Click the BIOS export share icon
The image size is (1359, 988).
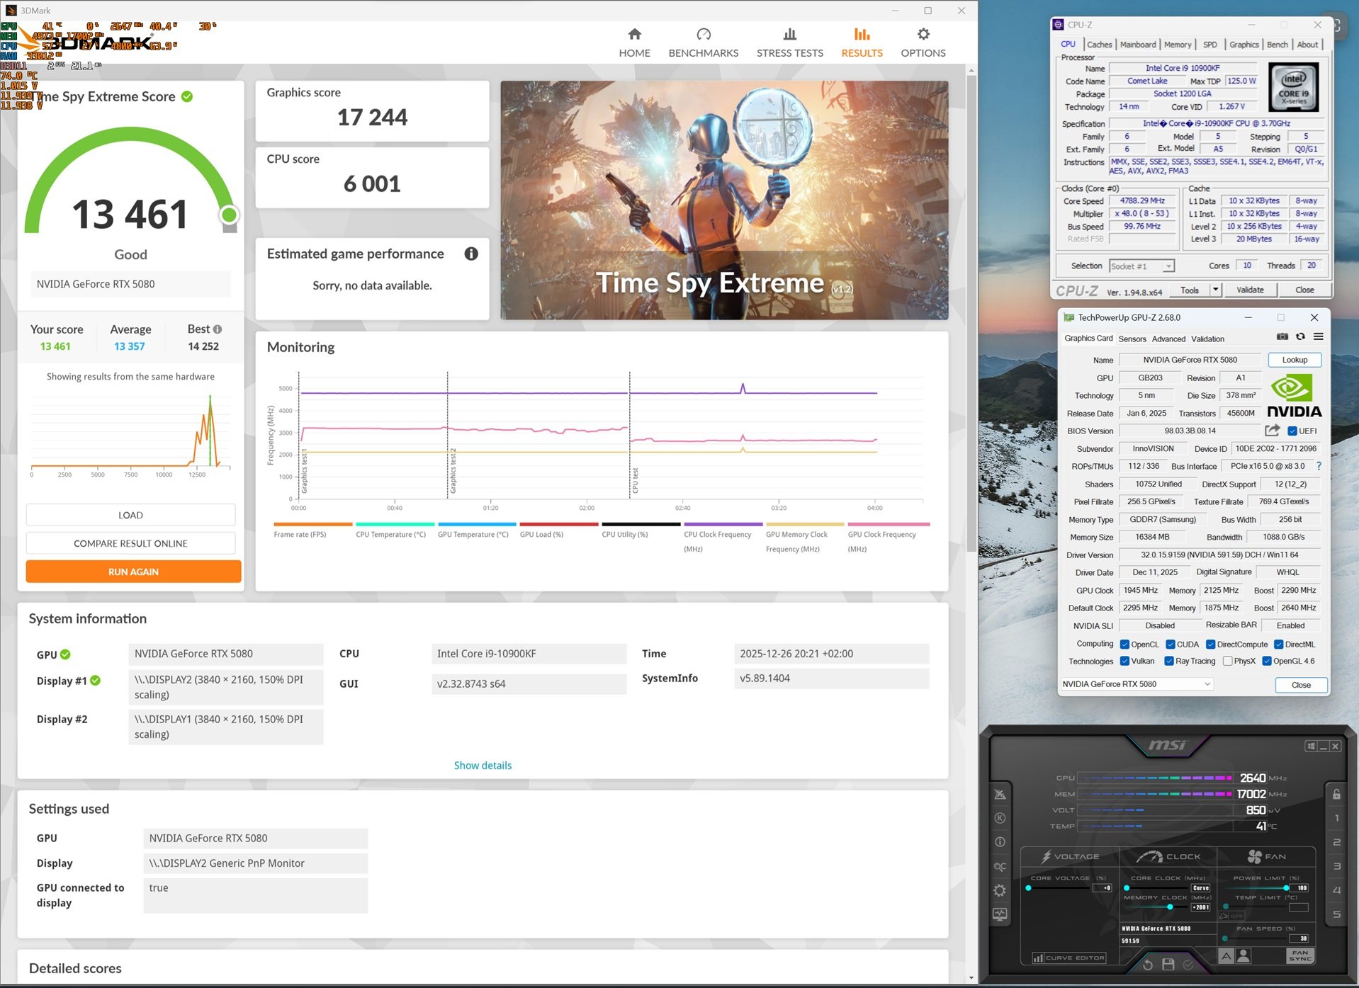click(1272, 431)
